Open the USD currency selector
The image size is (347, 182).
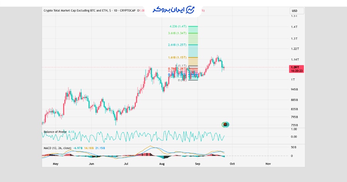tap(295, 11)
